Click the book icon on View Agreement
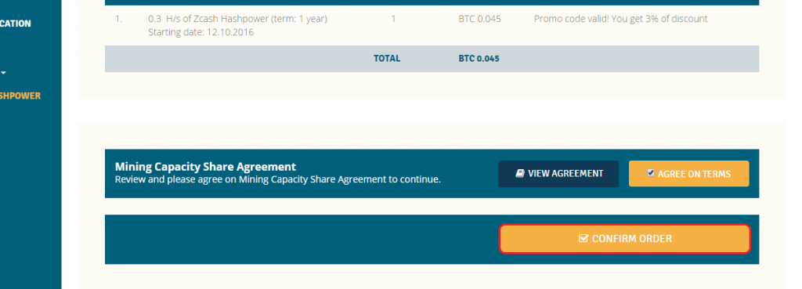The image size is (802, 289). pyautogui.click(x=520, y=174)
